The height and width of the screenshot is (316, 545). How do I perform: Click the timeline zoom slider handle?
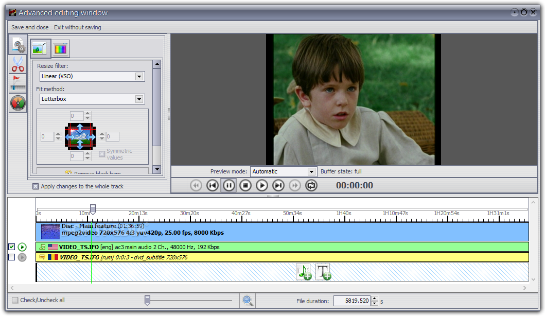pyautogui.click(x=147, y=301)
